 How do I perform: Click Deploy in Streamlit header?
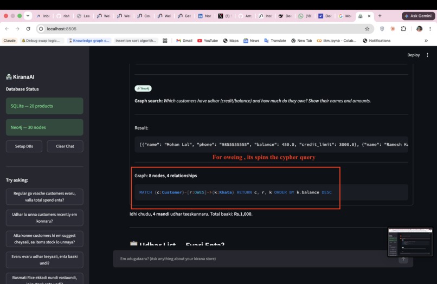point(413,55)
